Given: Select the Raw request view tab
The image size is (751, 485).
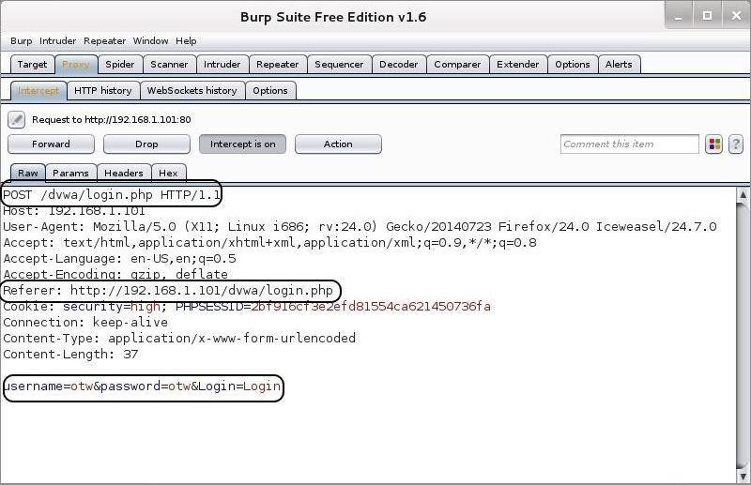Looking at the screenshot, I should (28, 173).
